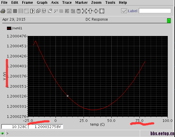Click the y-axis value 1.2000376
Viewport: 175px width, 137px height.
pyautogui.click(x=16, y=76)
